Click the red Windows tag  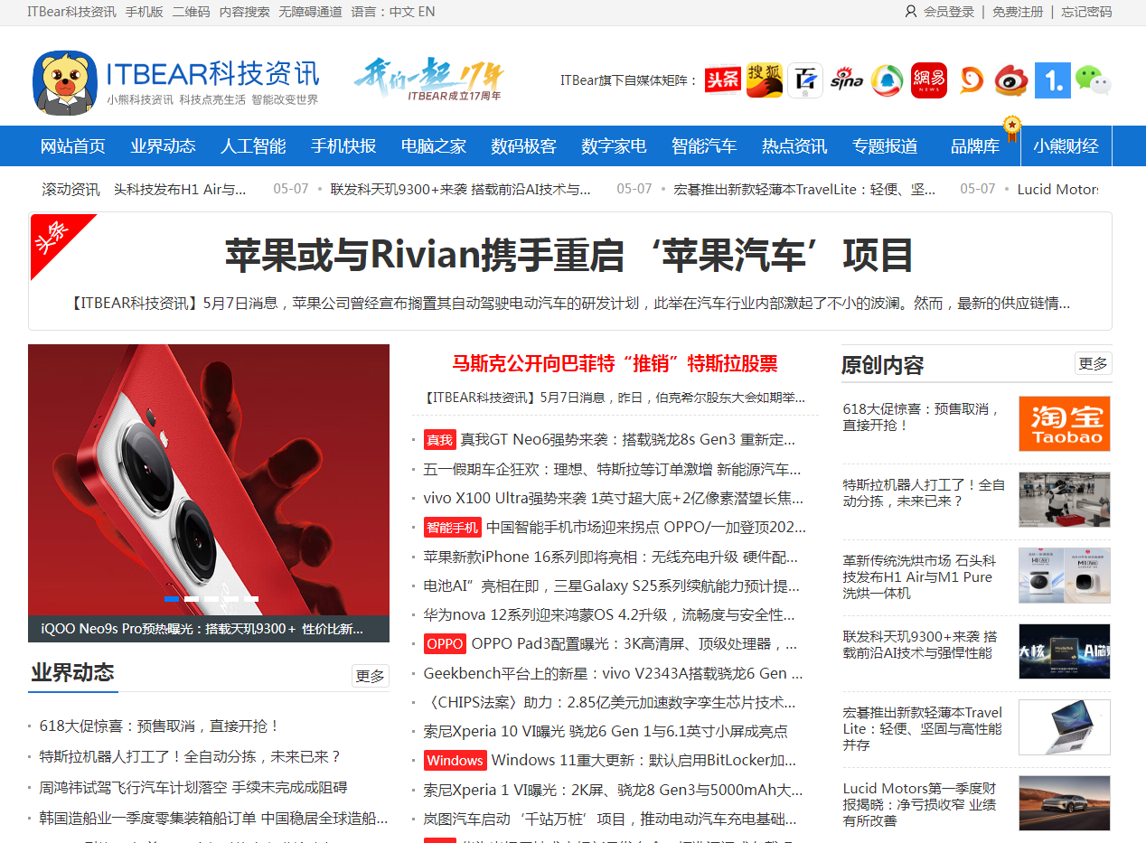[x=456, y=760]
